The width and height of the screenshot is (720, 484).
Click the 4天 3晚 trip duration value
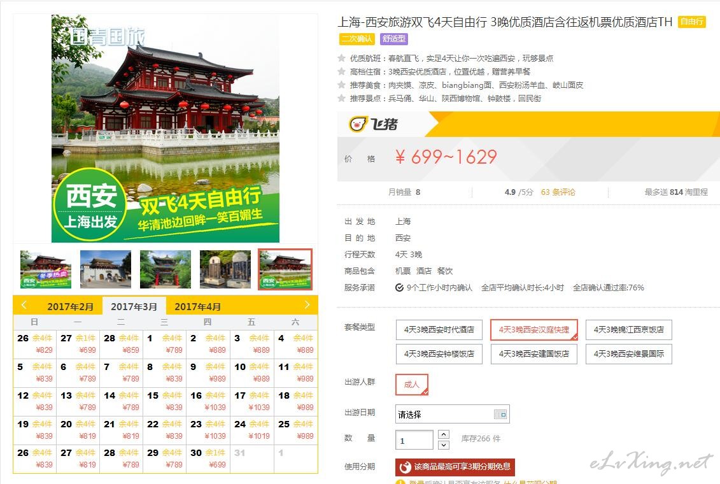click(408, 254)
